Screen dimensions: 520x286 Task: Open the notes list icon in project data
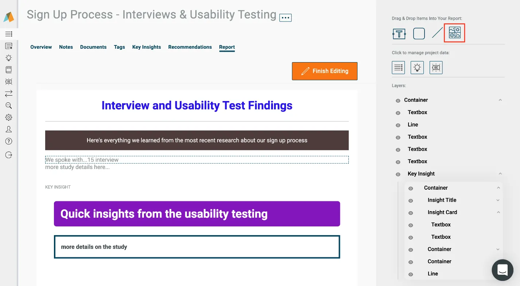pyautogui.click(x=398, y=68)
